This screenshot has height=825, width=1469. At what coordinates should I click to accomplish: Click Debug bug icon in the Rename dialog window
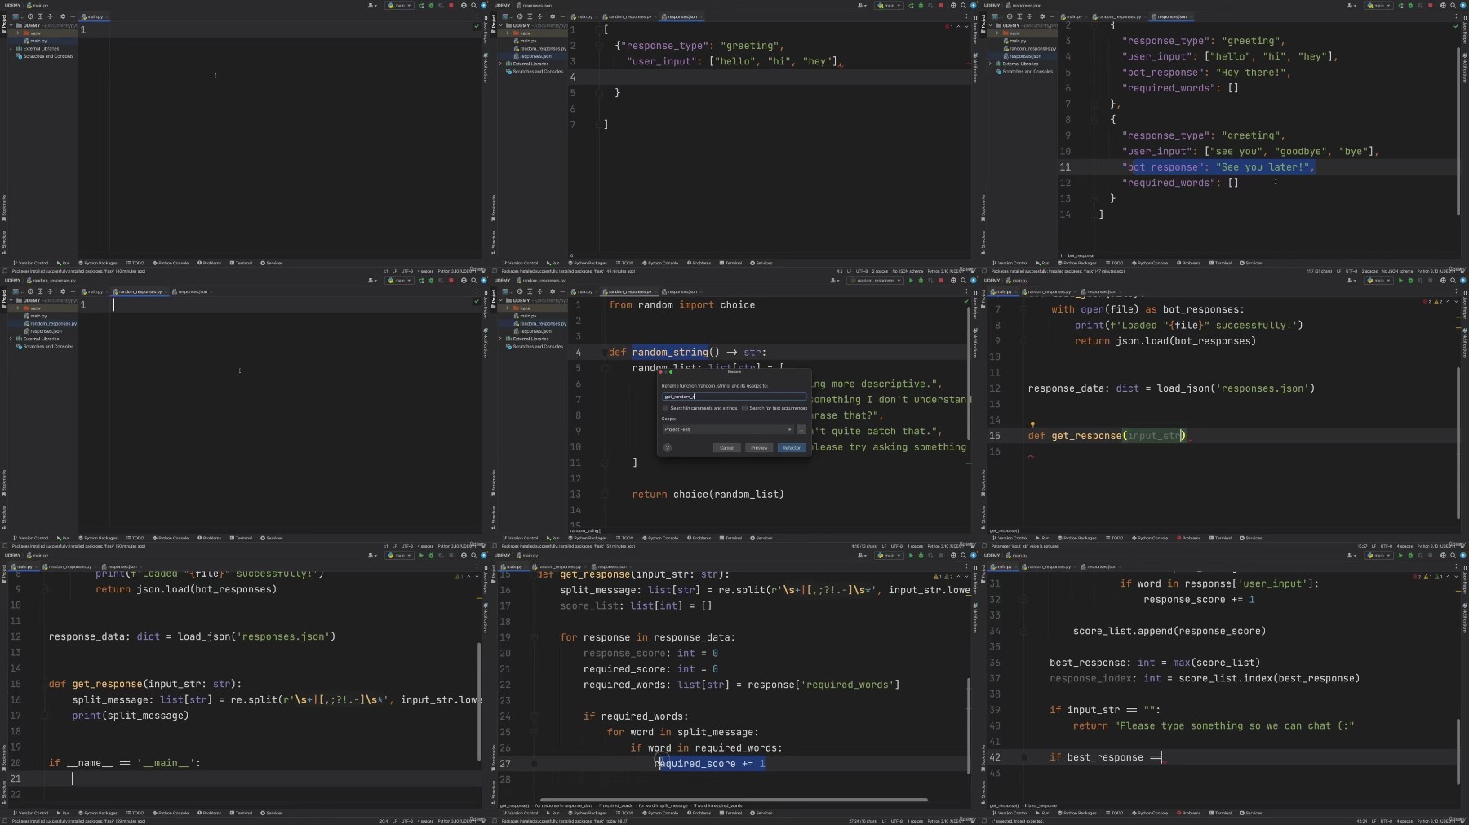[x=921, y=281]
